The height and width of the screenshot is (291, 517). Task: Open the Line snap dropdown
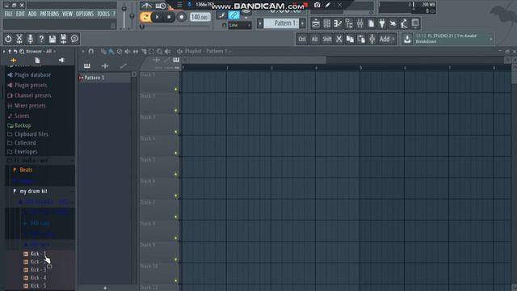(240, 25)
